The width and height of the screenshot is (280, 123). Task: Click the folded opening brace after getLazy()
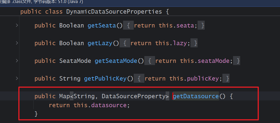tap(125, 43)
